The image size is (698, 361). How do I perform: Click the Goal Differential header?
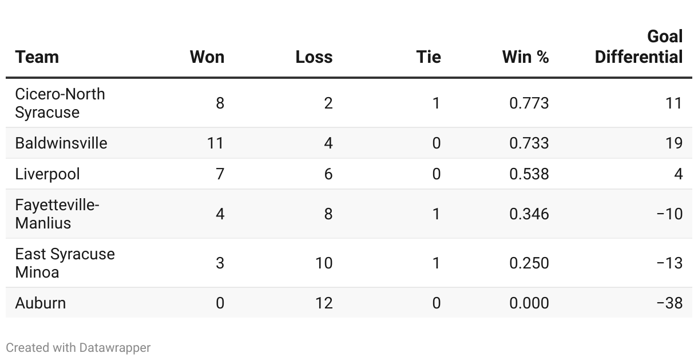tap(638, 47)
